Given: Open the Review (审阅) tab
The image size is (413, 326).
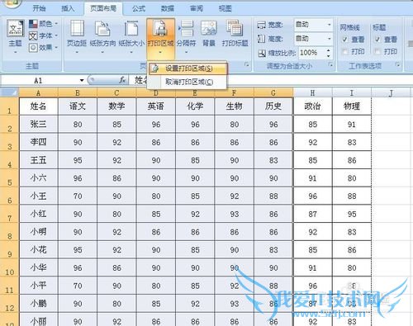Looking at the screenshot, I should click(197, 8).
